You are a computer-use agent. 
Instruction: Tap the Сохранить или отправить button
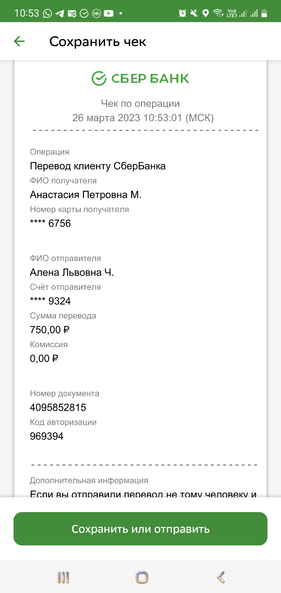click(140, 529)
